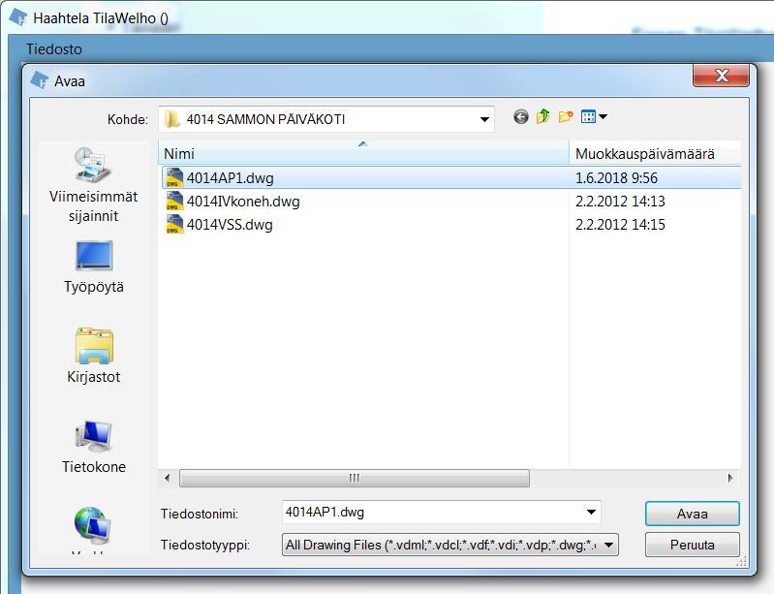
Task: Open Tietokone computer location
Action: (94, 447)
